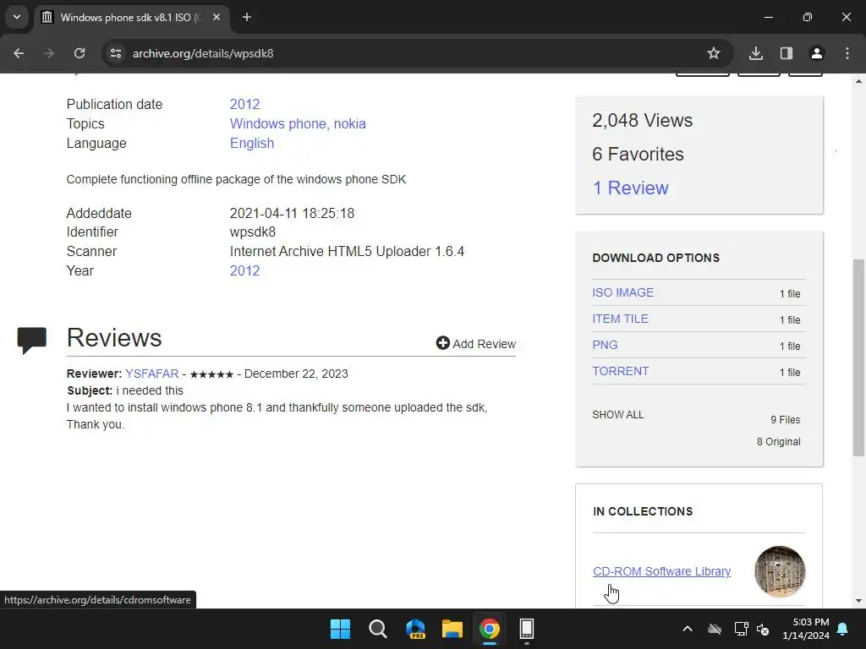Open reviewer YSFAFAR profile link

[152, 374]
